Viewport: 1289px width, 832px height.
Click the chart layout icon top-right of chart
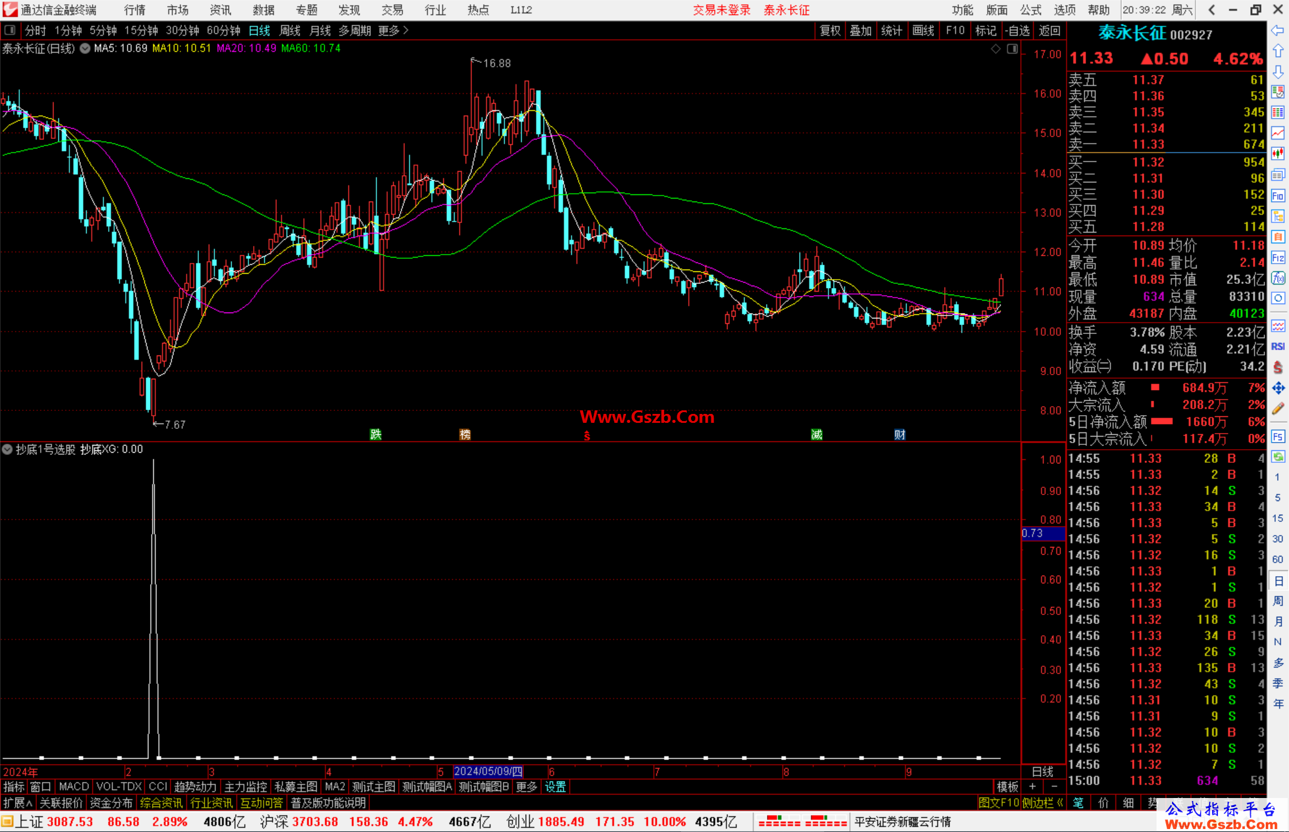[x=1012, y=49]
